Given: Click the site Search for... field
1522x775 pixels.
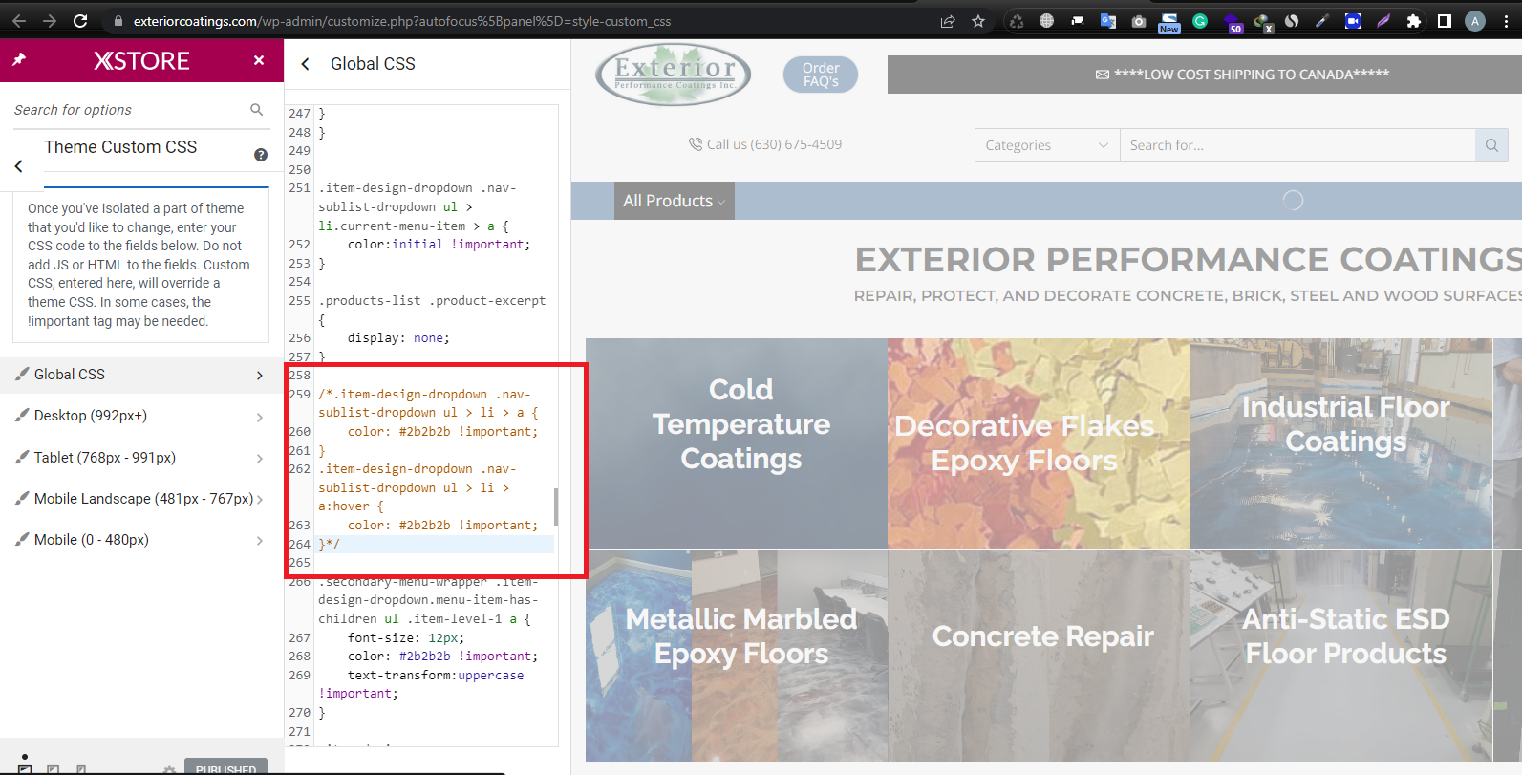Looking at the screenshot, I should point(1297,145).
